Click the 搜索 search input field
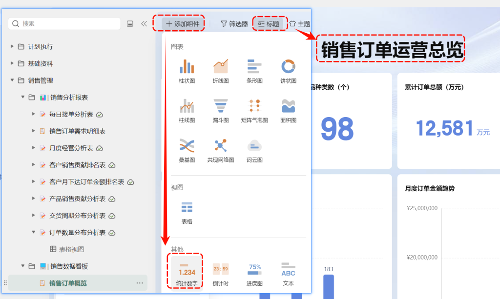500x299 pixels. pos(64,23)
